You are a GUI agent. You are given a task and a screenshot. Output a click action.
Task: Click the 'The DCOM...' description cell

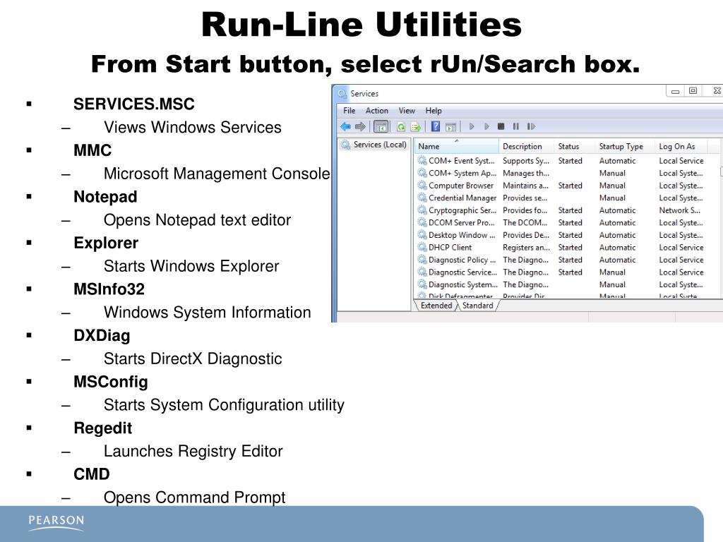[x=525, y=222]
